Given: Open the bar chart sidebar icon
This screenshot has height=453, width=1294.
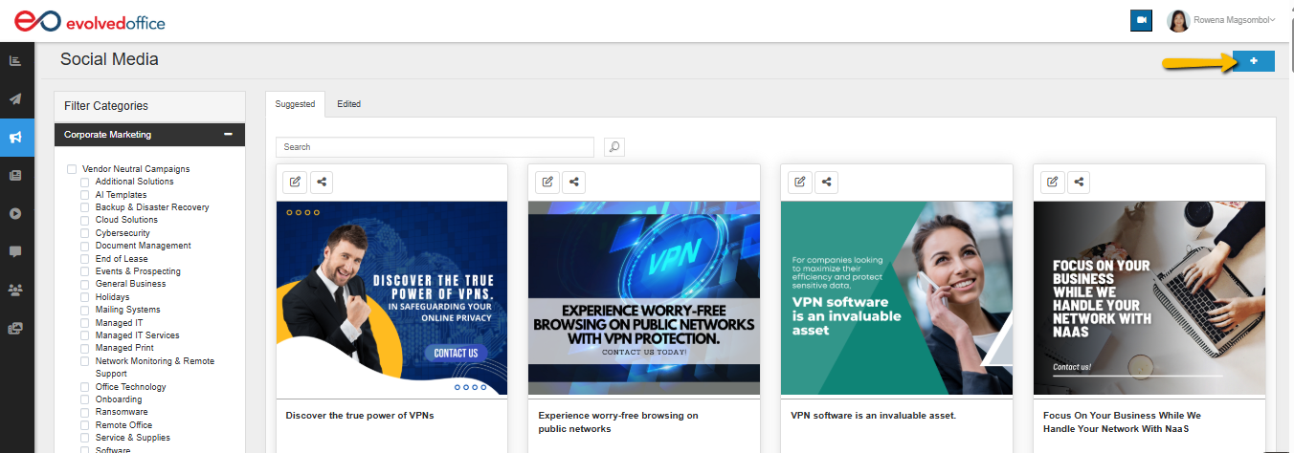Looking at the screenshot, I should point(15,61).
